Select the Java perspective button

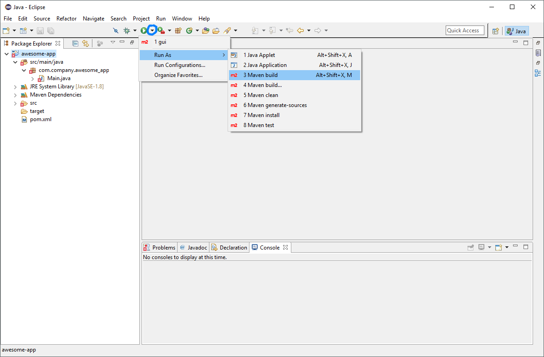(517, 31)
